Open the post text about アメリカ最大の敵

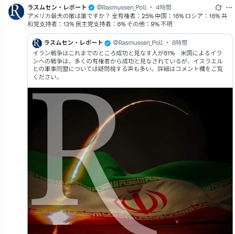(127, 20)
